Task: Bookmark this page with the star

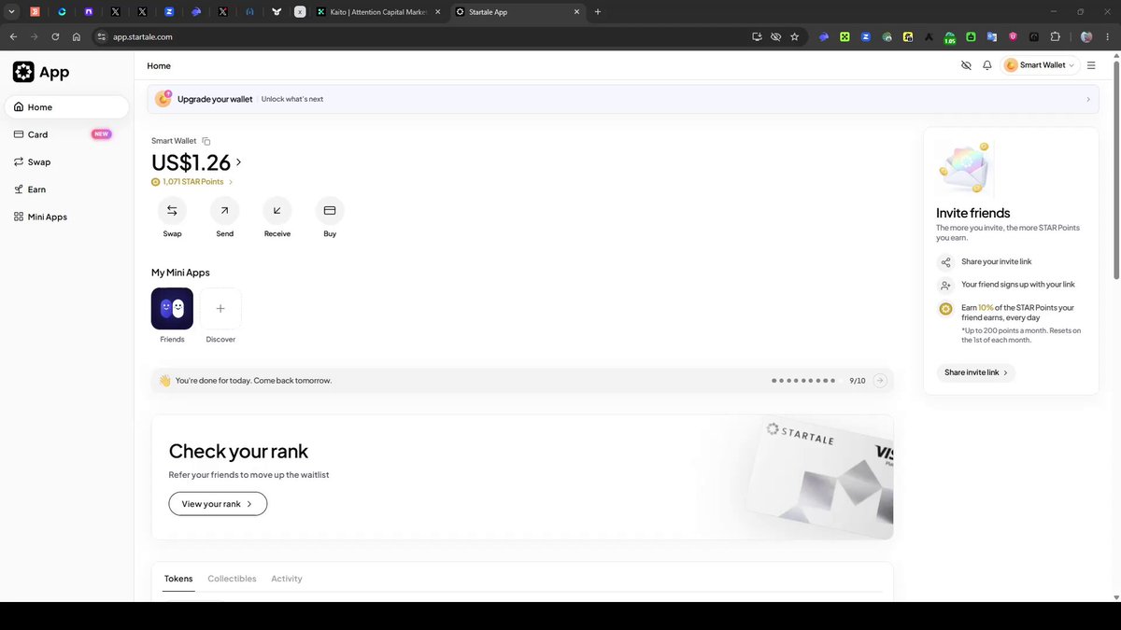Action: pos(795,36)
